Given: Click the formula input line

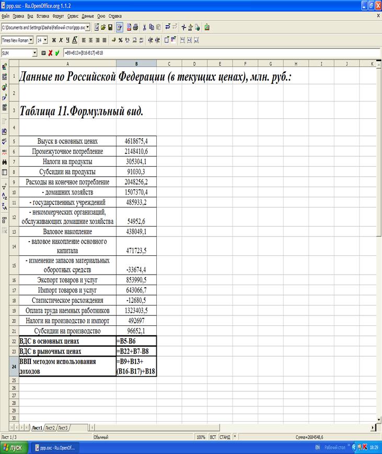Looking at the screenshot, I should coord(221,53).
